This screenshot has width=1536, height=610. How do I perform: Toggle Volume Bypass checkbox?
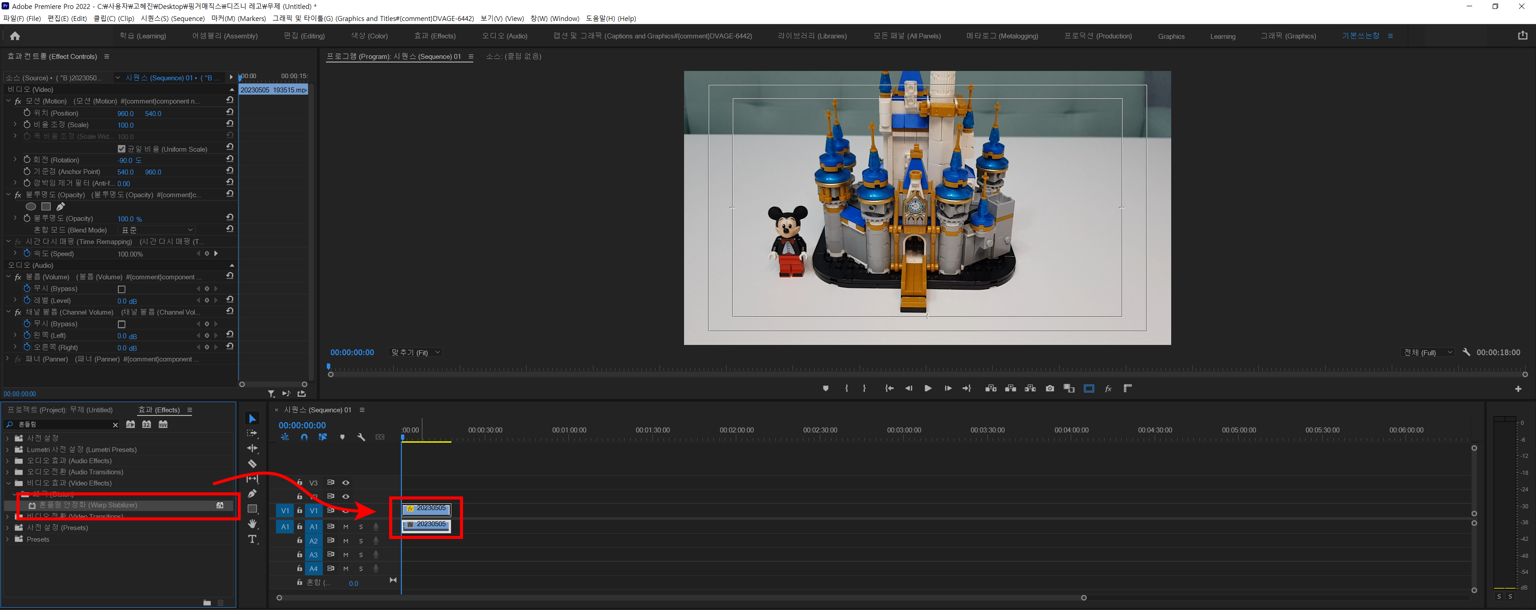(x=121, y=289)
